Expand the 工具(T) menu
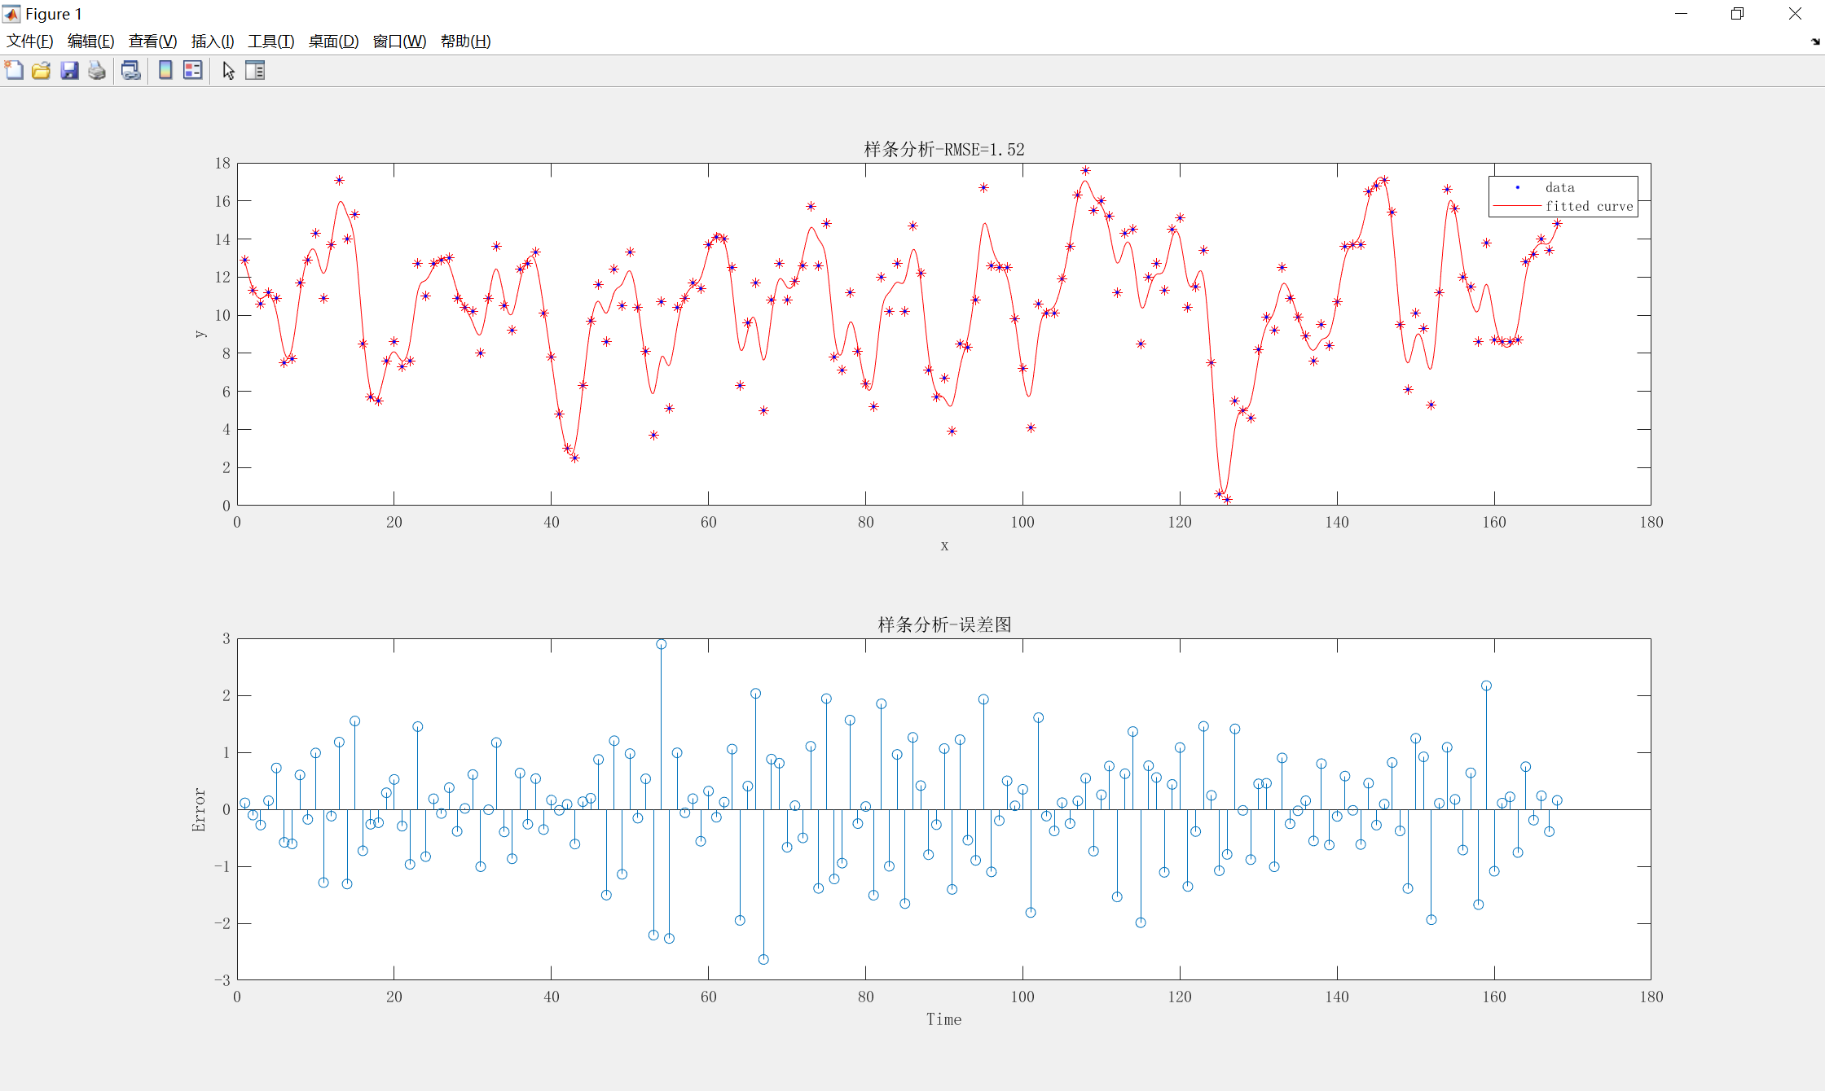The width and height of the screenshot is (1825, 1091). [270, 42]
